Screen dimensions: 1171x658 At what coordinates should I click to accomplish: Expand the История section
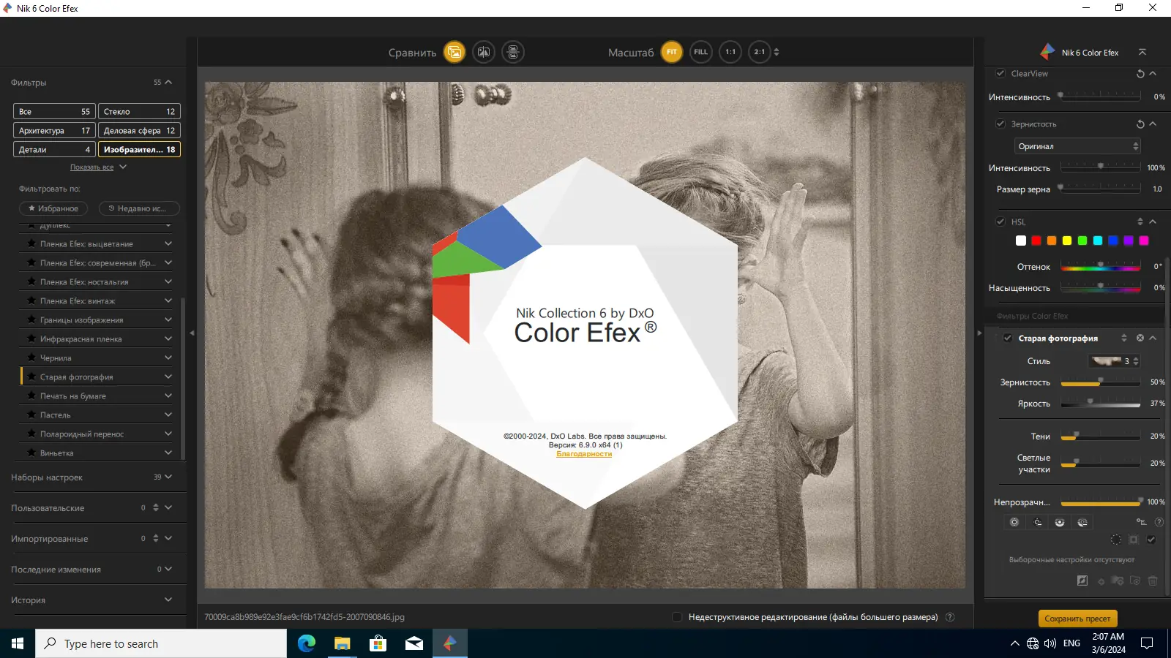tap(168, 600)
